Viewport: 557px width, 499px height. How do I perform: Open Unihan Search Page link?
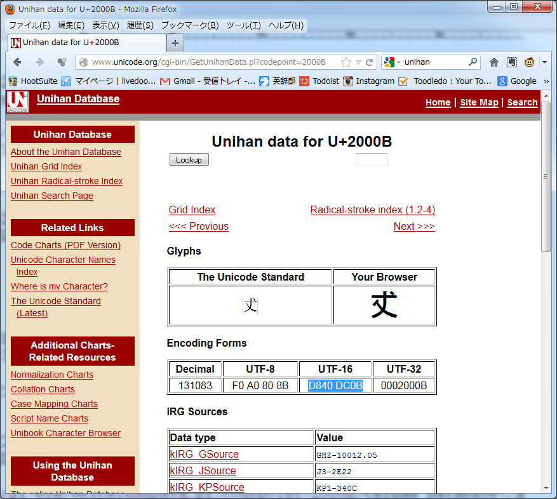pyautogui.click(x=52, y=196)
